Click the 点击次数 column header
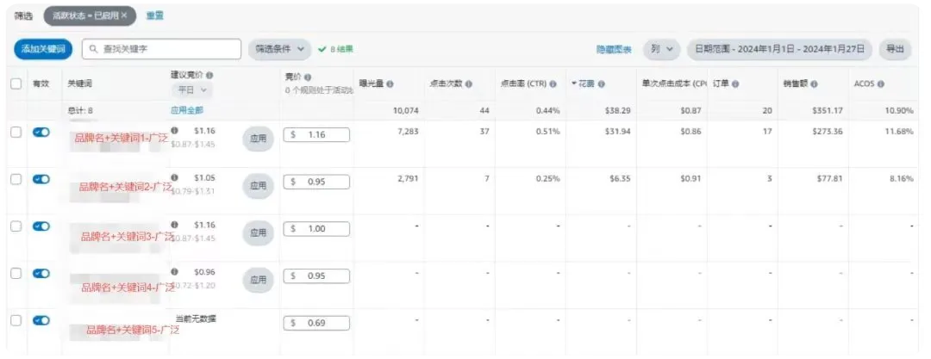Image resolution: width=931 pixels, height=359 pixels. (446, 84)
